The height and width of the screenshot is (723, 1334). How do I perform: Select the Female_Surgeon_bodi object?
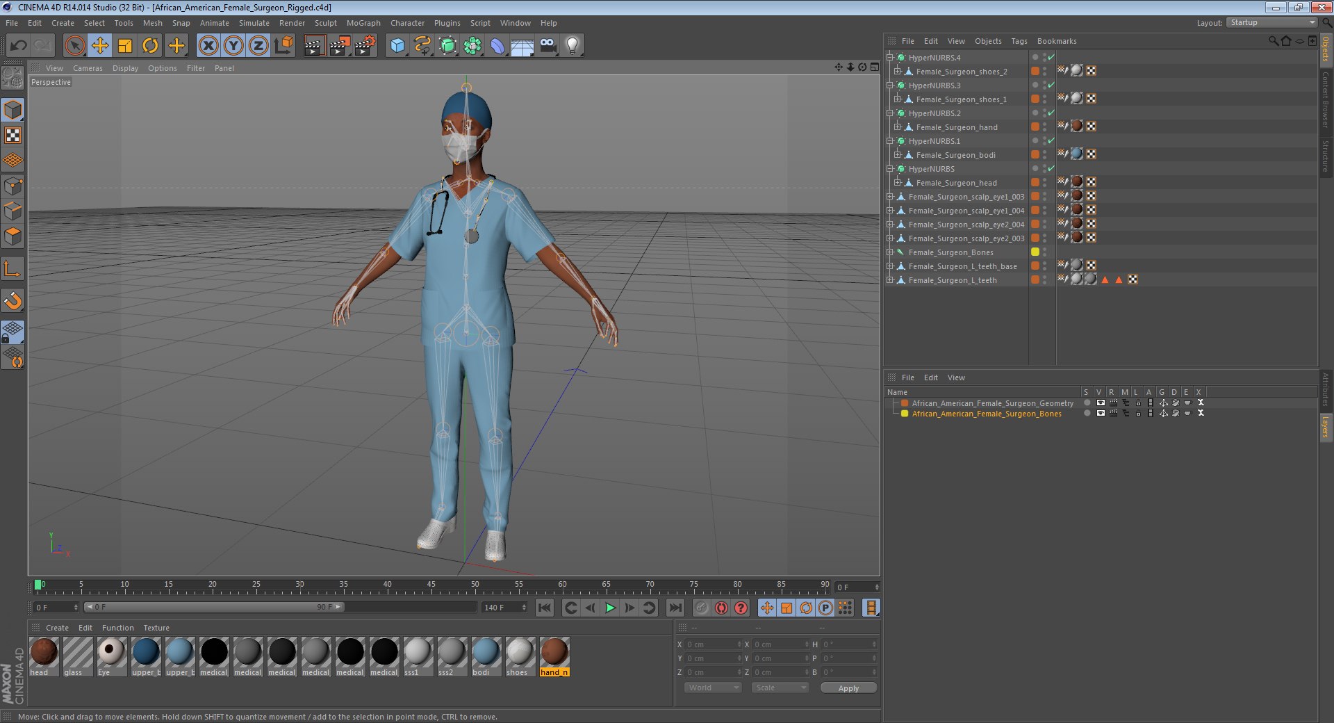(x=955, y=155)
